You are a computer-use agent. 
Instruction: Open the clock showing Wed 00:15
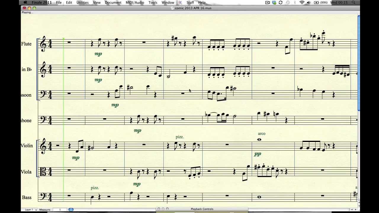(x=339, y=3)
